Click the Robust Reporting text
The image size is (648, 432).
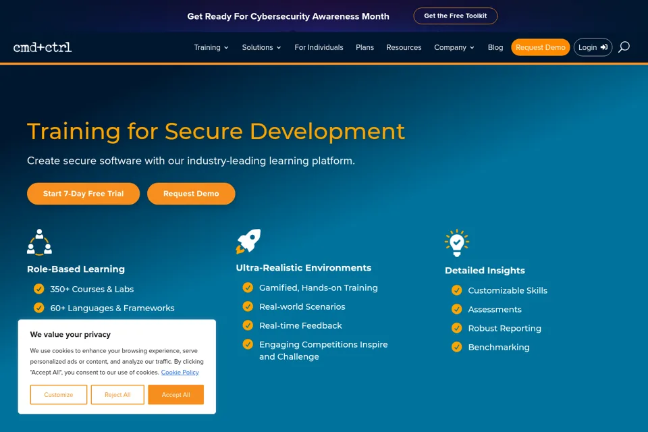click(504, 328)
